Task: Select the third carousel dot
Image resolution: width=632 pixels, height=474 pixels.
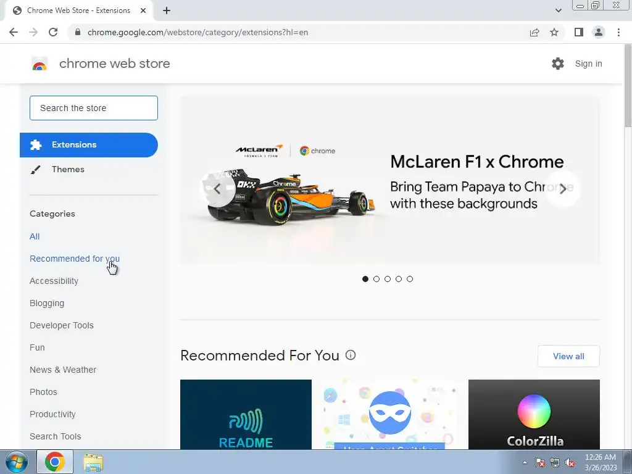Action: tap(388, 279)
